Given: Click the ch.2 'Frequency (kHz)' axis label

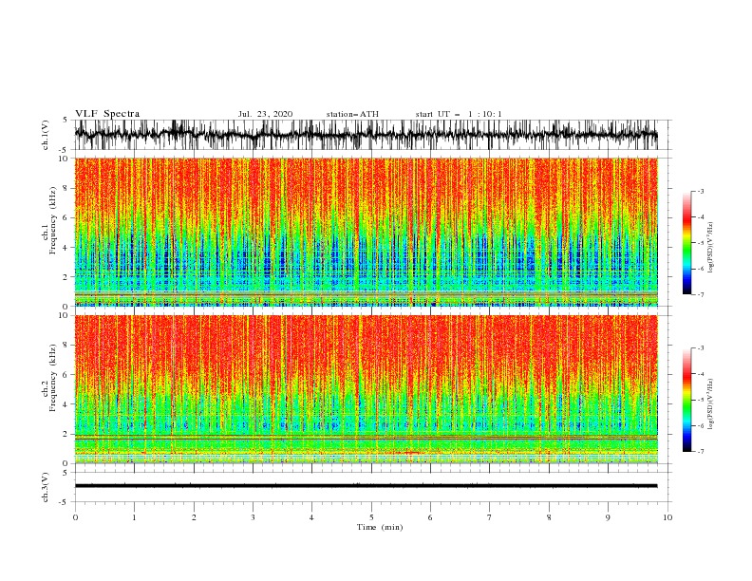Looking at the screenshot, I should 52,378.
